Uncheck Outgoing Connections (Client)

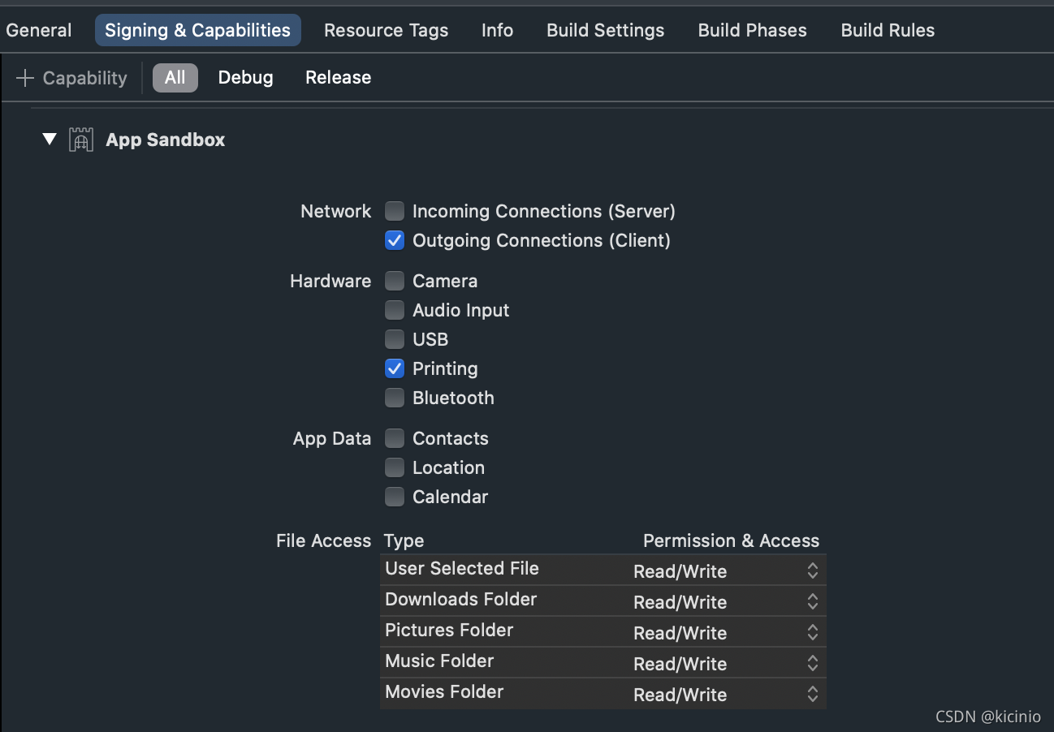(x=395, y=241)
